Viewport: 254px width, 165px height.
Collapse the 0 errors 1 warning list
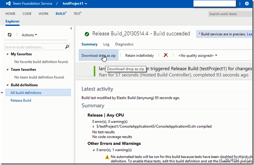point(93,150)
